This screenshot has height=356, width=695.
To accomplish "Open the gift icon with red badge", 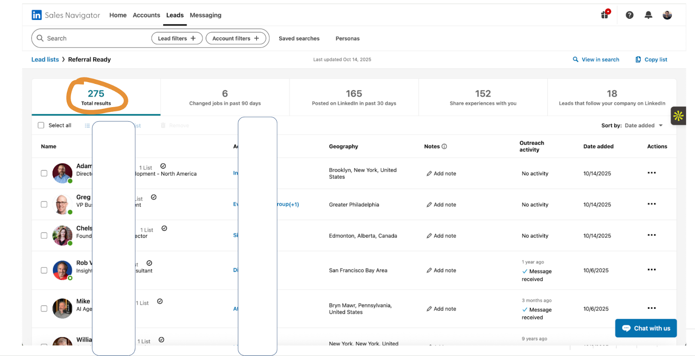I will tap(605, 14).
